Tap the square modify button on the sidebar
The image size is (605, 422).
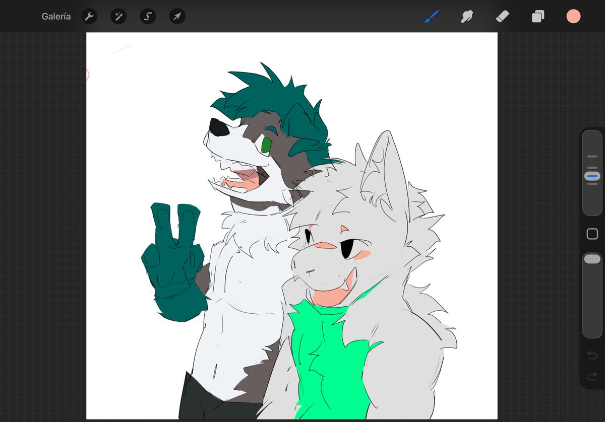pyautogui.click(x=592, y=234)
